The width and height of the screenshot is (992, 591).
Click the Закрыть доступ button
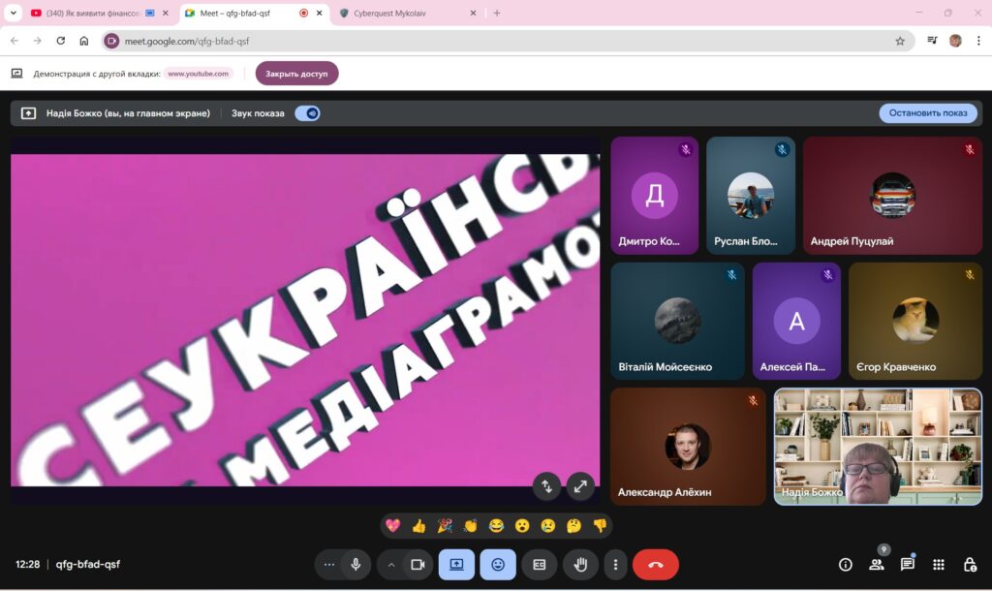(x=296, y=74)
